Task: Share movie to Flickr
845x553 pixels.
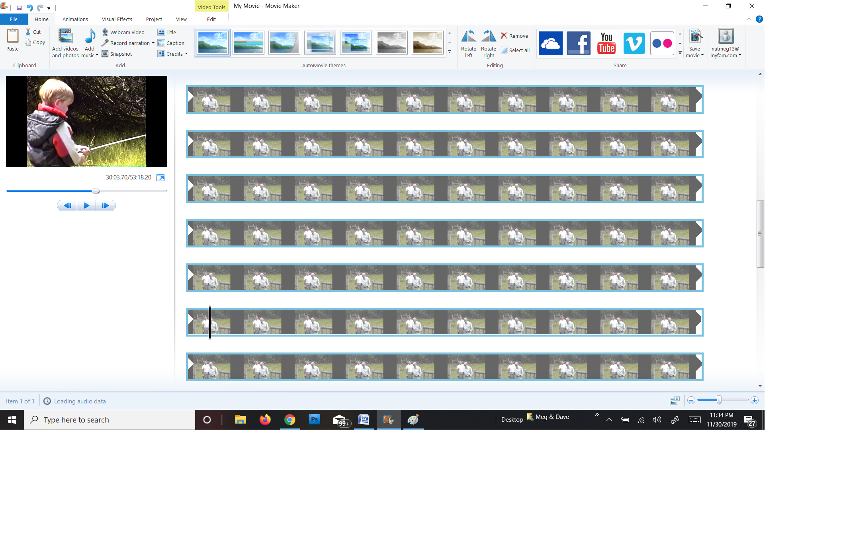Action: 662,43
